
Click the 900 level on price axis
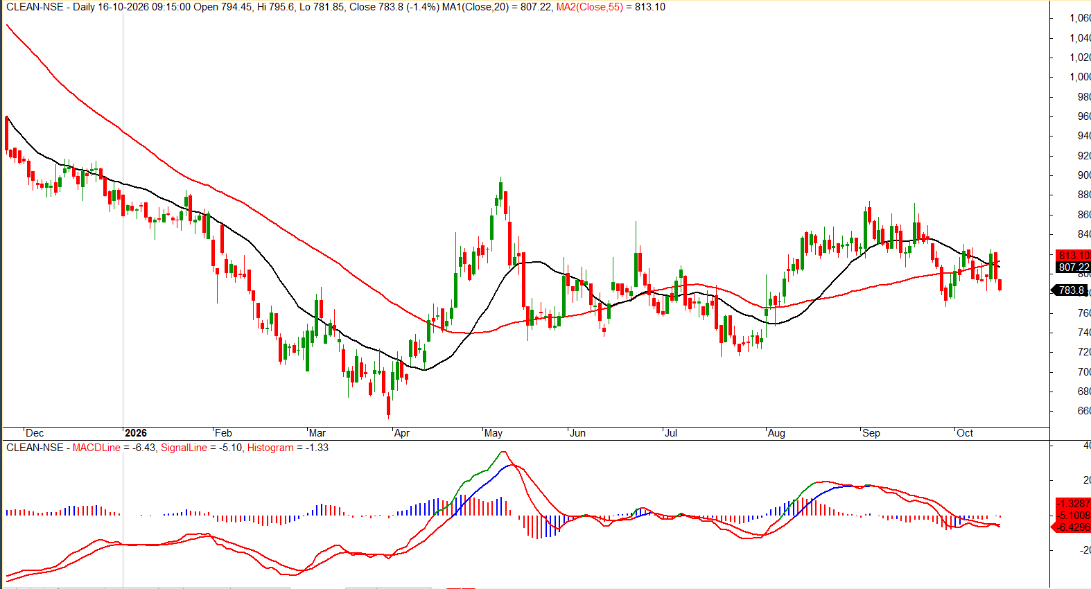coord(1084,175)
